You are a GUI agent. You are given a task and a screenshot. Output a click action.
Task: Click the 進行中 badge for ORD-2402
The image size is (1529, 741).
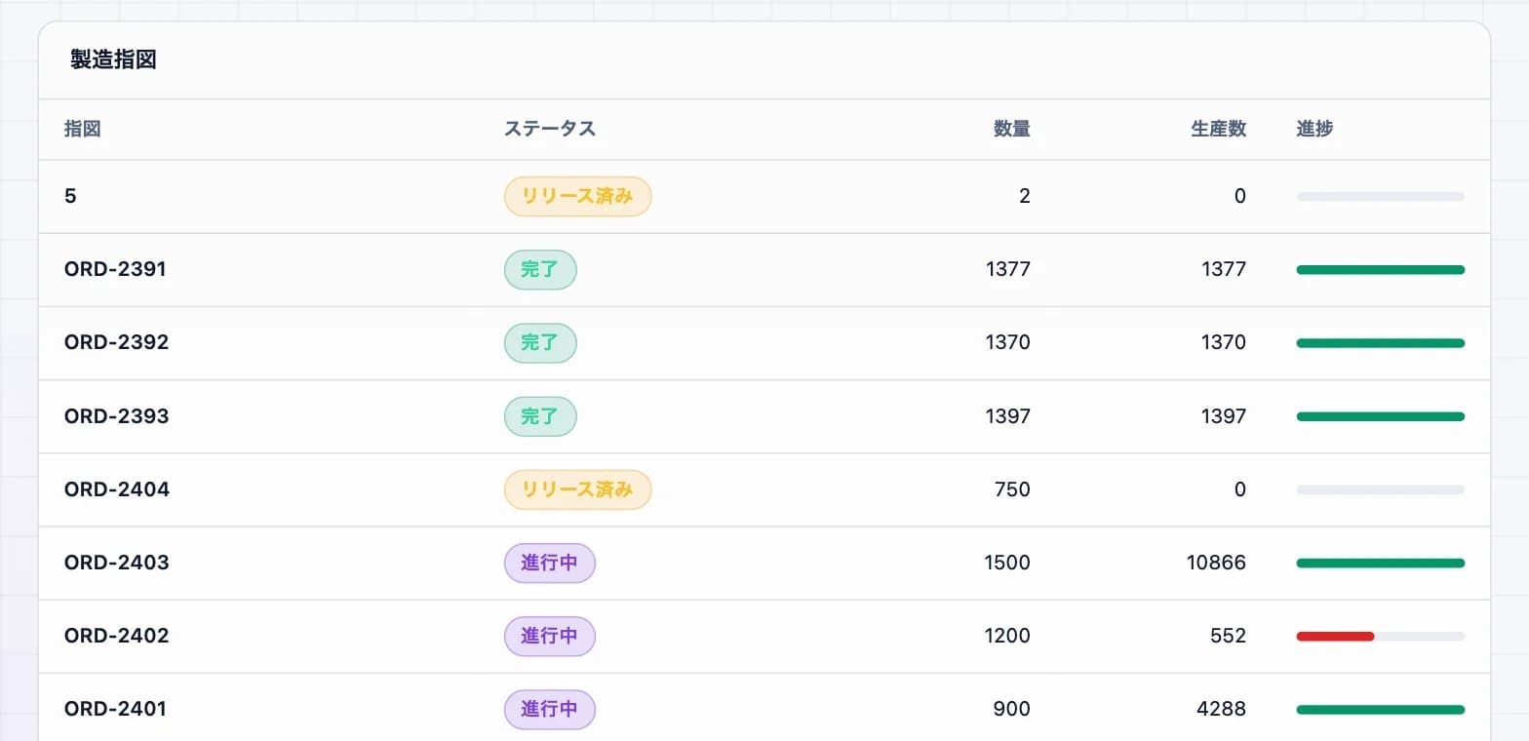tap(549, 636)
